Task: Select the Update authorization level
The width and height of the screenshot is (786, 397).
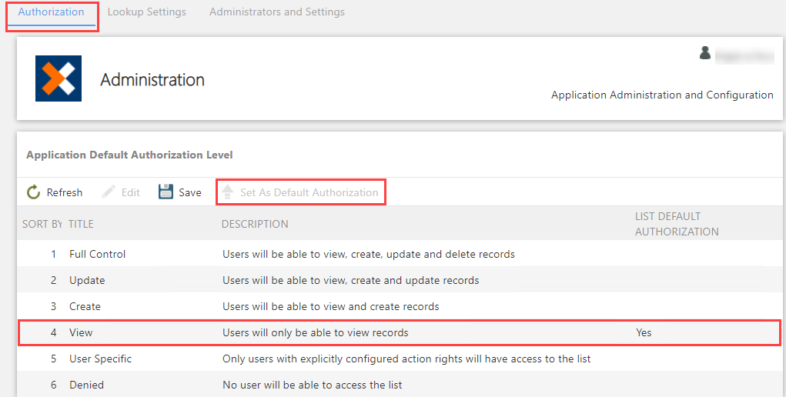Action: pos(87,280)
